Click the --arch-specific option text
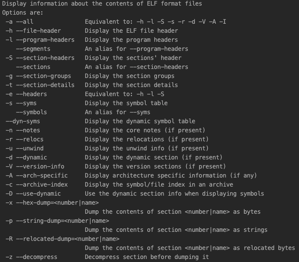 tap(42, 176)
